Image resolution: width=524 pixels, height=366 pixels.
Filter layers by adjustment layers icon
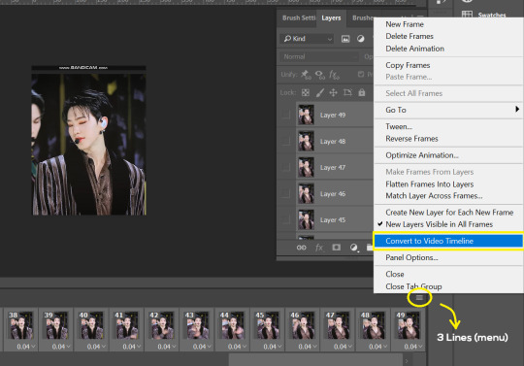(360, 39)
